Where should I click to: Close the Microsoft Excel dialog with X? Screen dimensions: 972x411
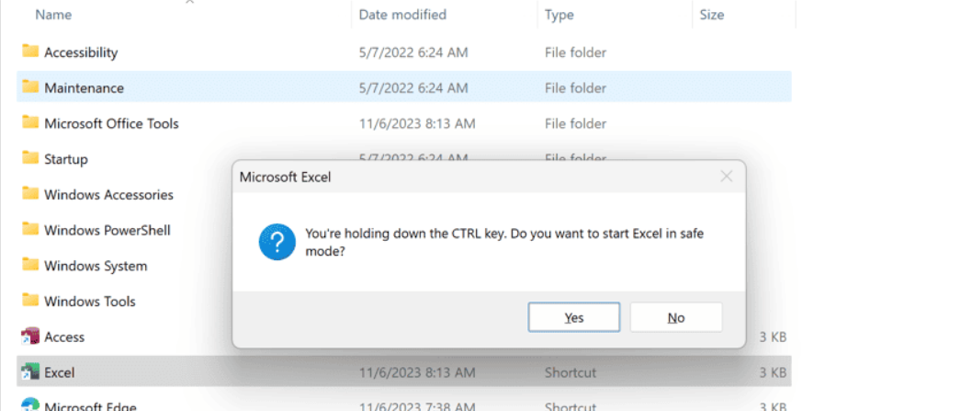(727, 177)
